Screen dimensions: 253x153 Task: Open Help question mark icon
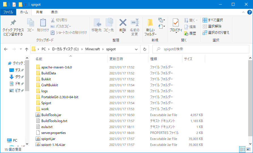click(250, 12)
